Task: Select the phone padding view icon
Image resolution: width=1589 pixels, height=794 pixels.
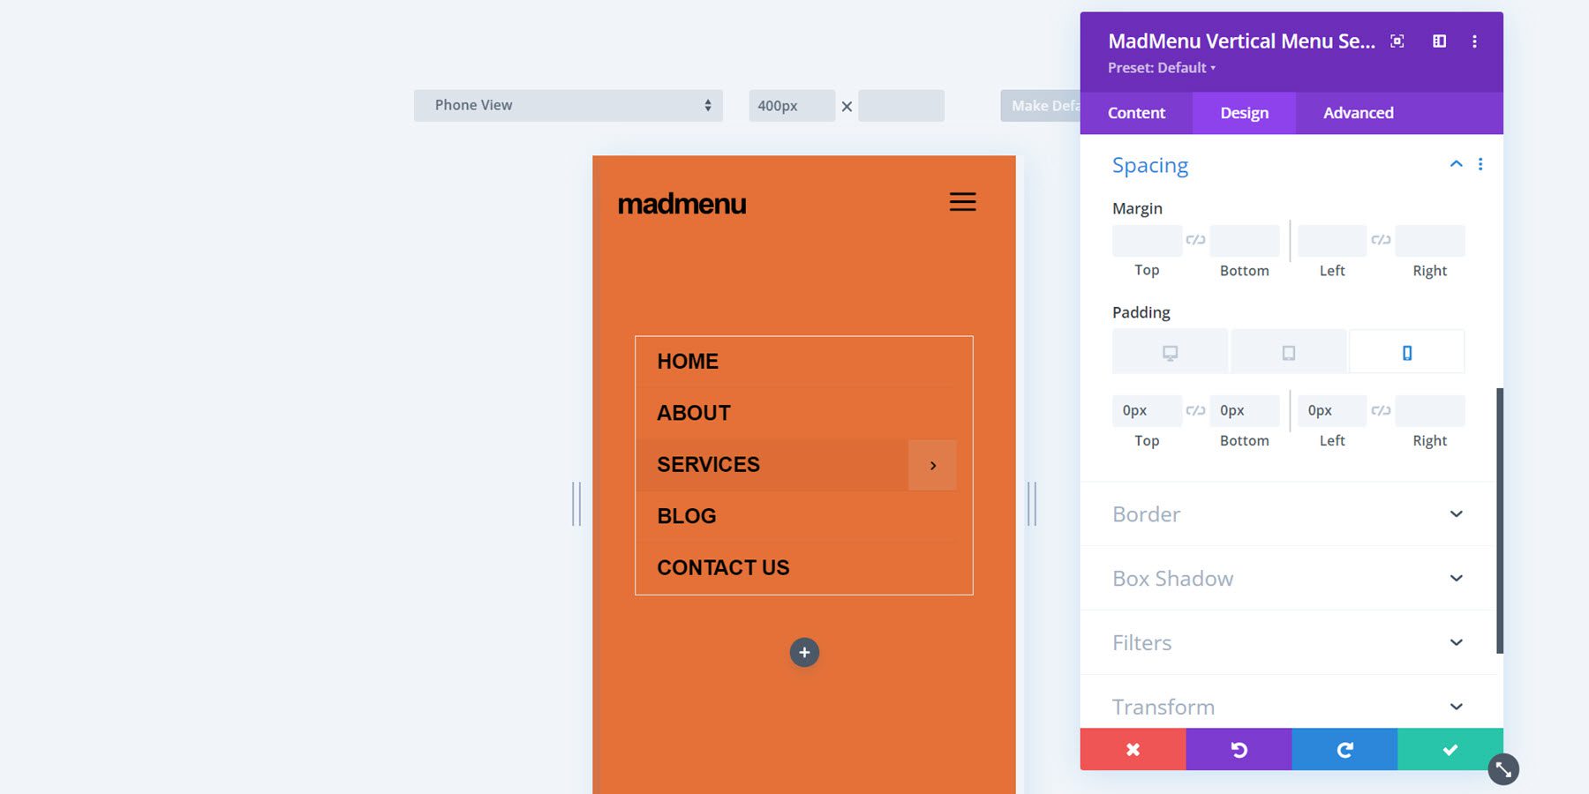Action: (x=1406, y=350)
